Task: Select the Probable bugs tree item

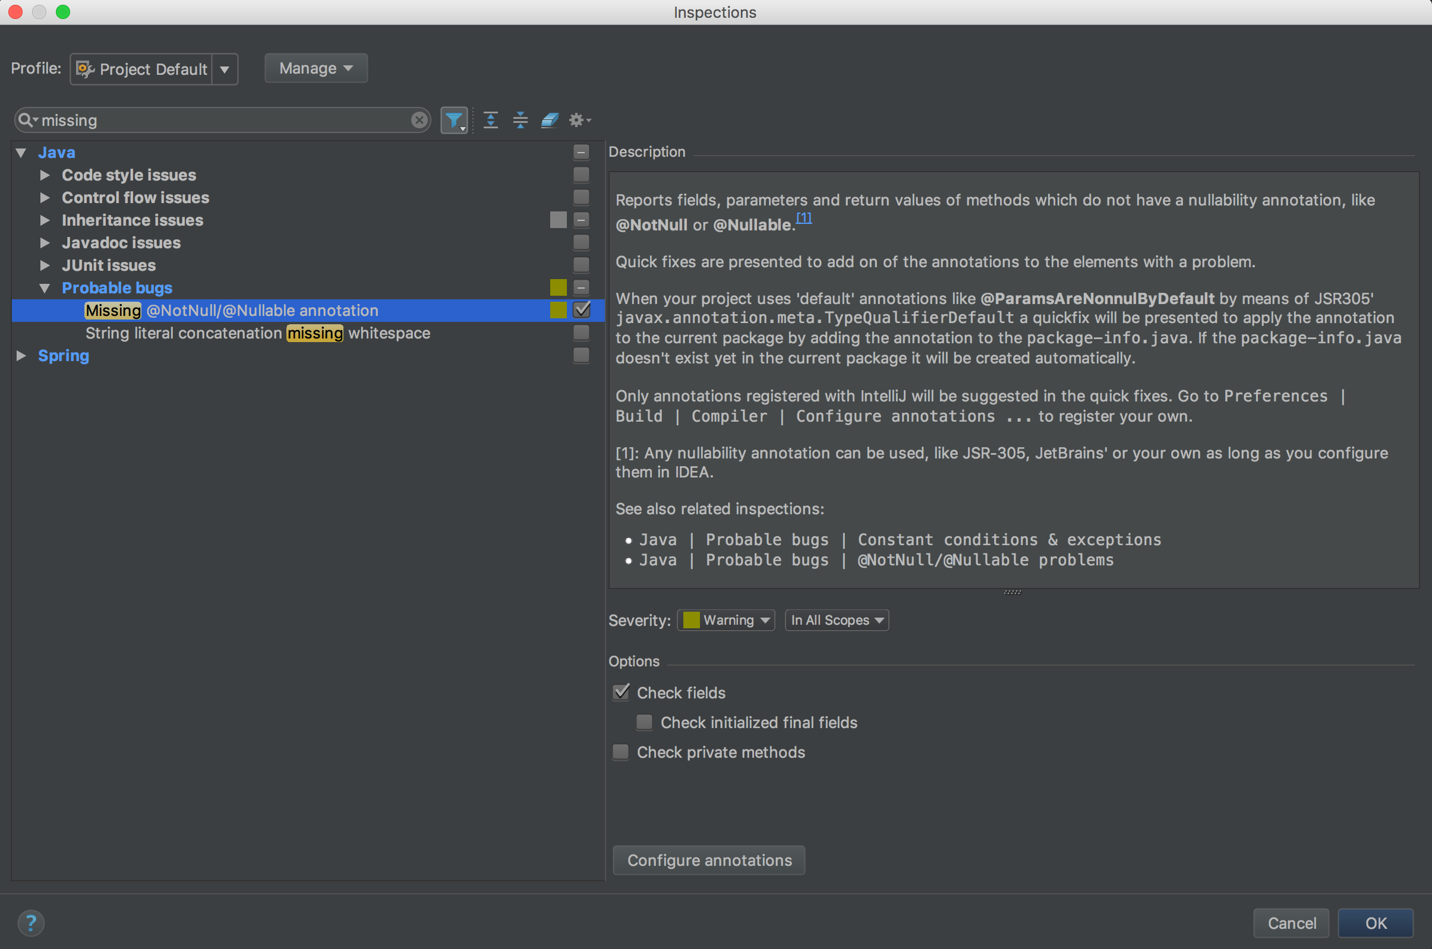Action: (x=116, y=287)
